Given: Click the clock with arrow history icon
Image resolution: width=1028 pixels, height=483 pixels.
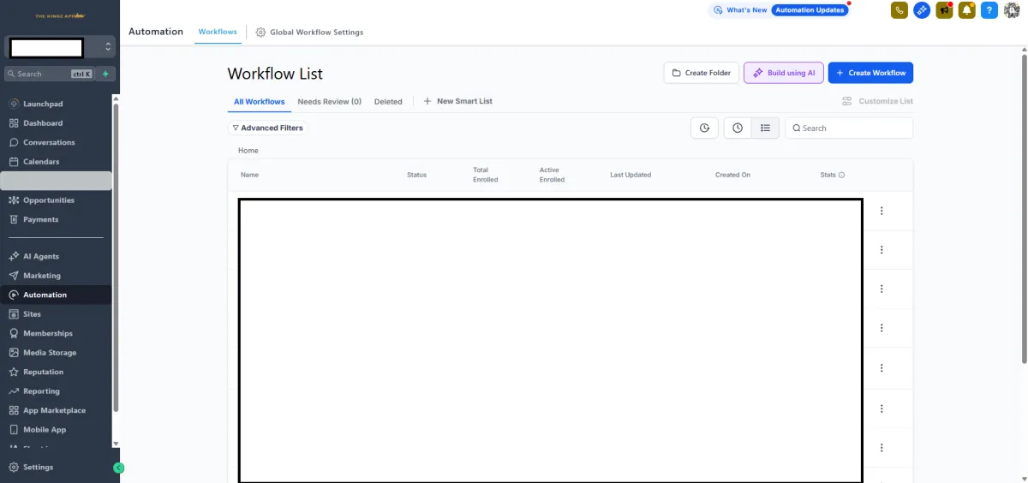Looking at the screenshot, I should click(704, 128).
